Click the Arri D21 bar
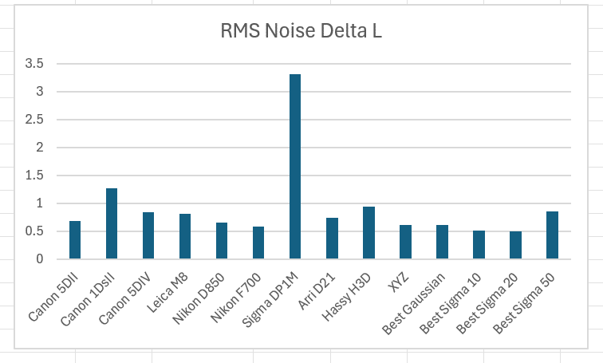Viewport: 603px width, 363px height. coord(333,238)
